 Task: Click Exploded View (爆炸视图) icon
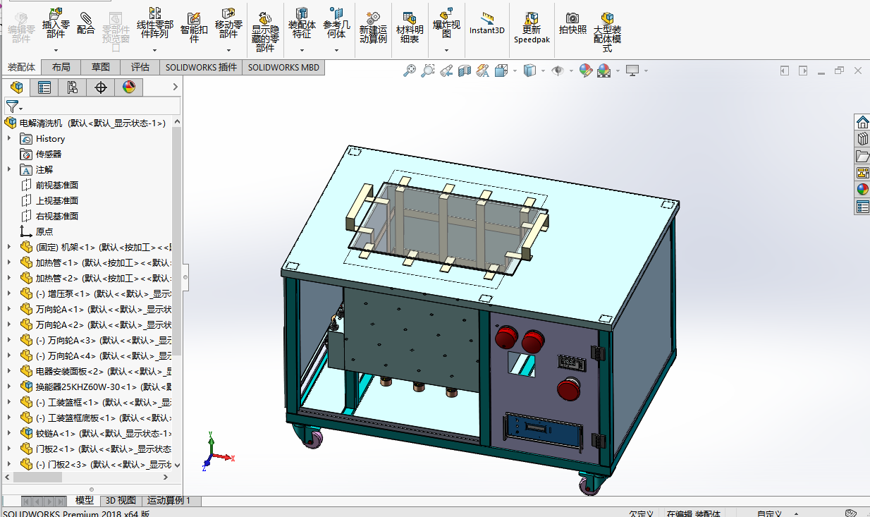446,13
